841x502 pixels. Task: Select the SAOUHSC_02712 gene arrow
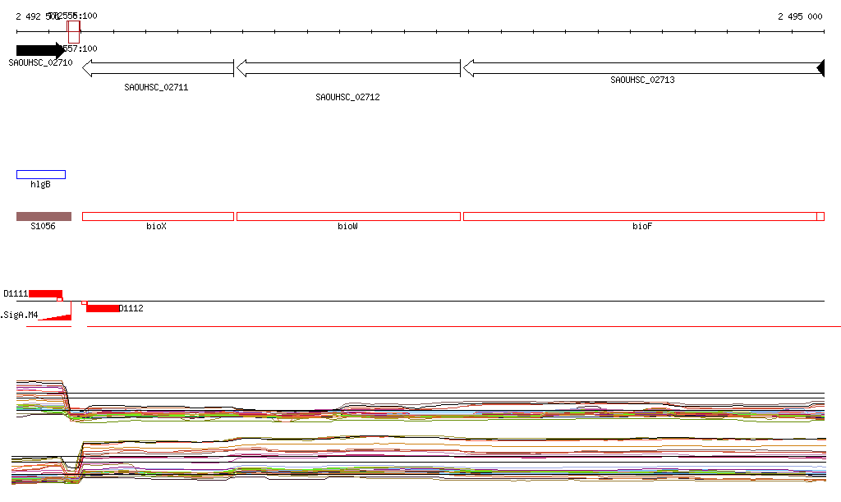click(x=348, y=68)
